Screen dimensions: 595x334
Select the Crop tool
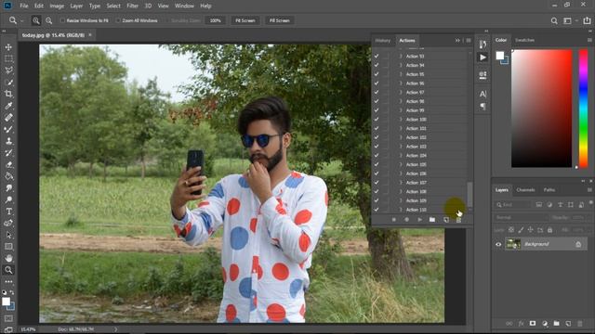click(x=8, y=94)
